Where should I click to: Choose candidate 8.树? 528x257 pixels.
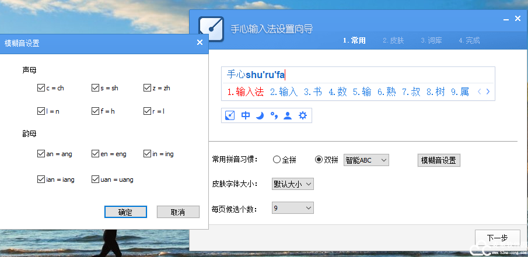[x=436, y=92]
